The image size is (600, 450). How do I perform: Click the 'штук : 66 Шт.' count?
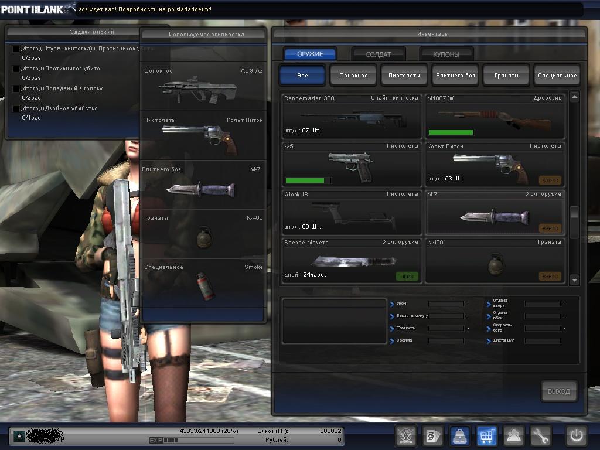click(302, 227)
